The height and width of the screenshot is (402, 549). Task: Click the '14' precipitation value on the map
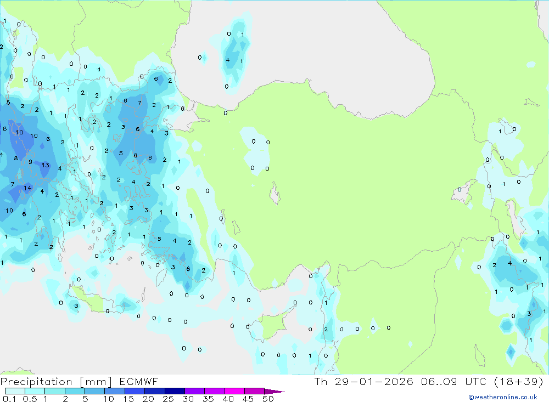[x=27, y=188]
